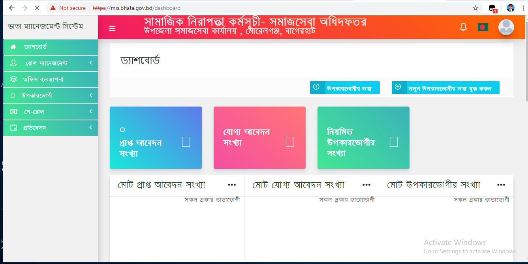
Task: Click the layers icon beside অফিস ব্যবস্থাপনা
Action: tap(13, 79)
